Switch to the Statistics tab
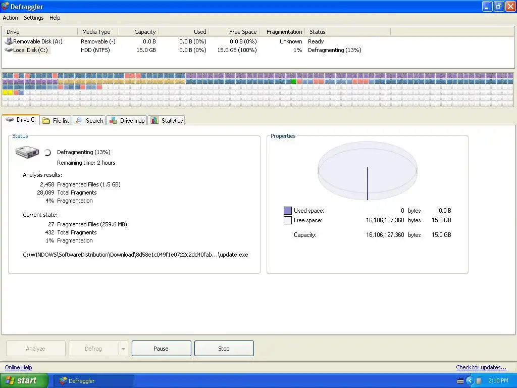This screenshot has height=388, width=517. (167, 120)
